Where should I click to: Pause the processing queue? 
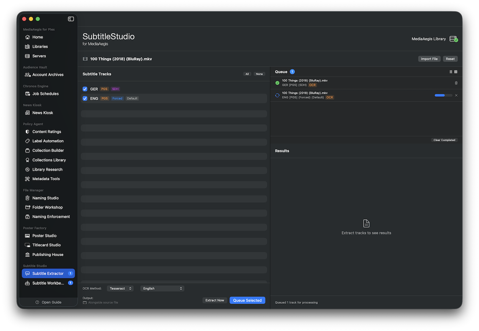click(x=451, y=72)
